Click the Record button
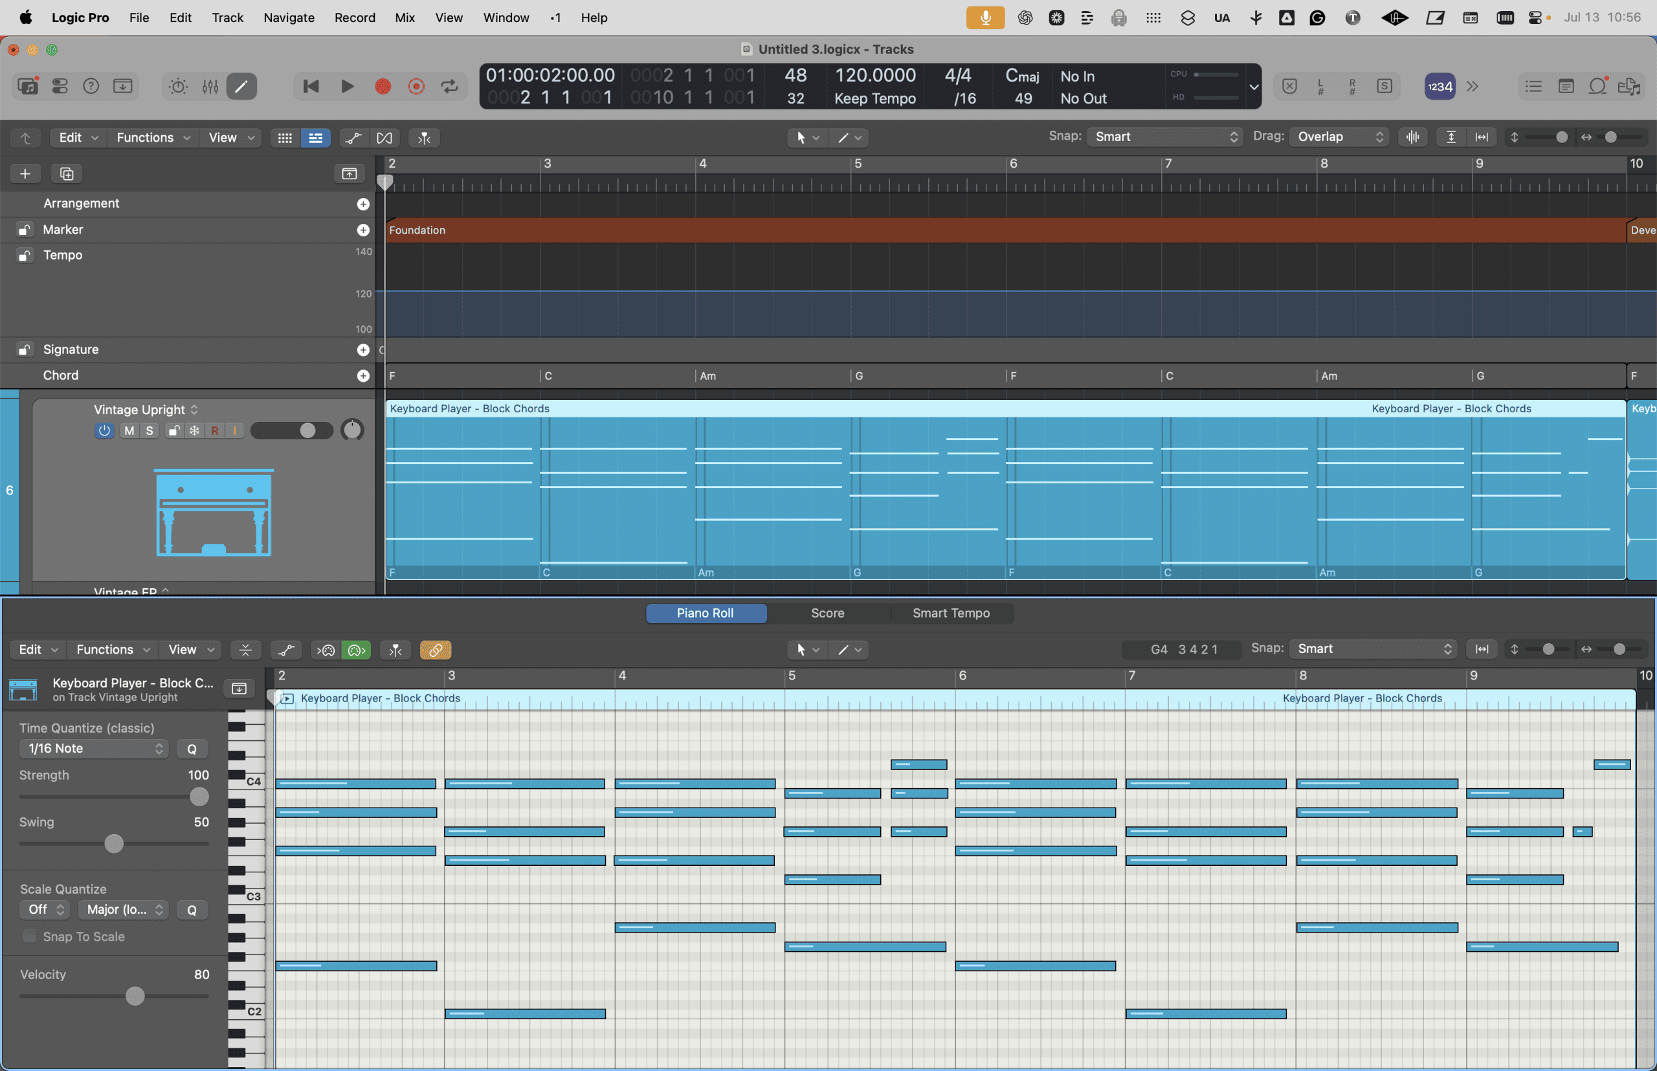 click(383, 86)
